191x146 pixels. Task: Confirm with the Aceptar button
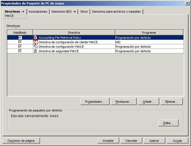pyautogui.click(x=108, y=141)
